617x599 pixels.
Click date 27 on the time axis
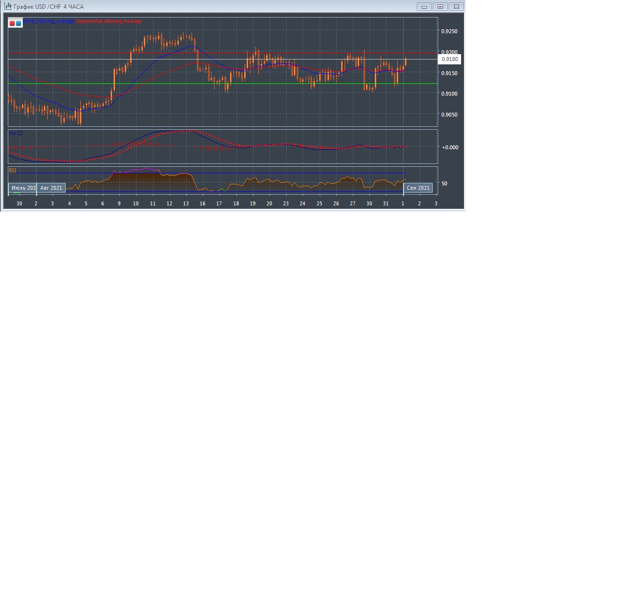tap(352, 203)
